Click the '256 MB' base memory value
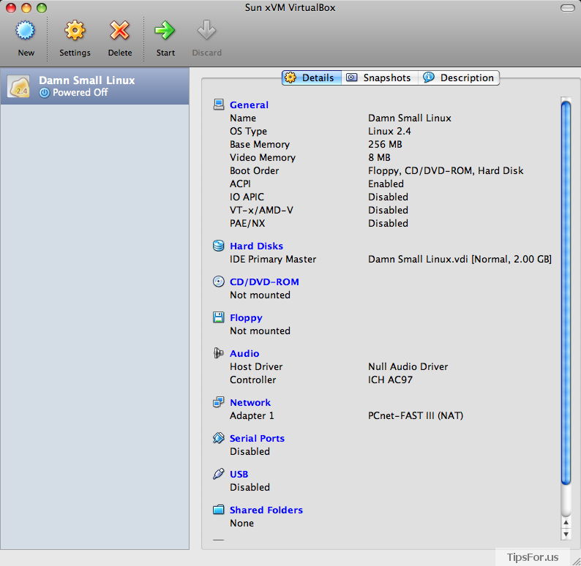Viewport: 581px width, 566px height. pos(385,144)
